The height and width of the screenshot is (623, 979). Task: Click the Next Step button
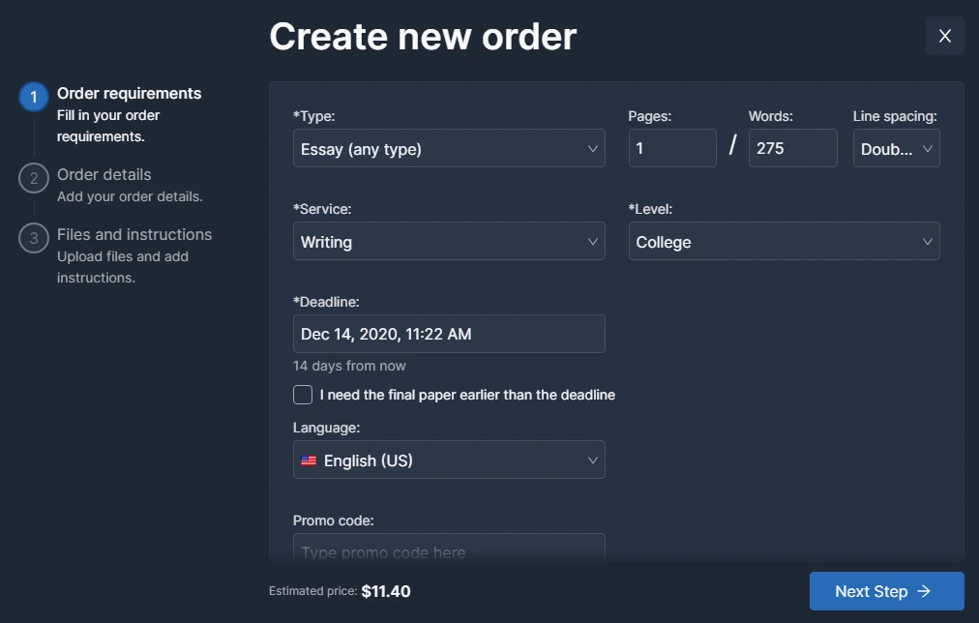click(885, 591)
